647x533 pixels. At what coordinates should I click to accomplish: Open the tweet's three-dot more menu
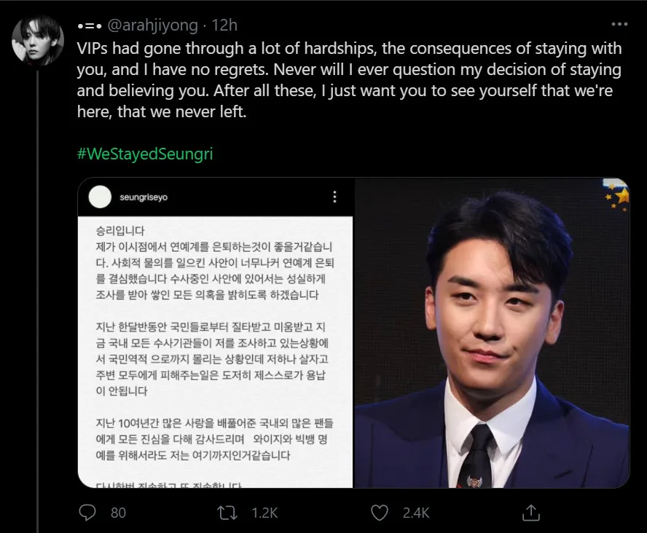(x=619, y=24)
